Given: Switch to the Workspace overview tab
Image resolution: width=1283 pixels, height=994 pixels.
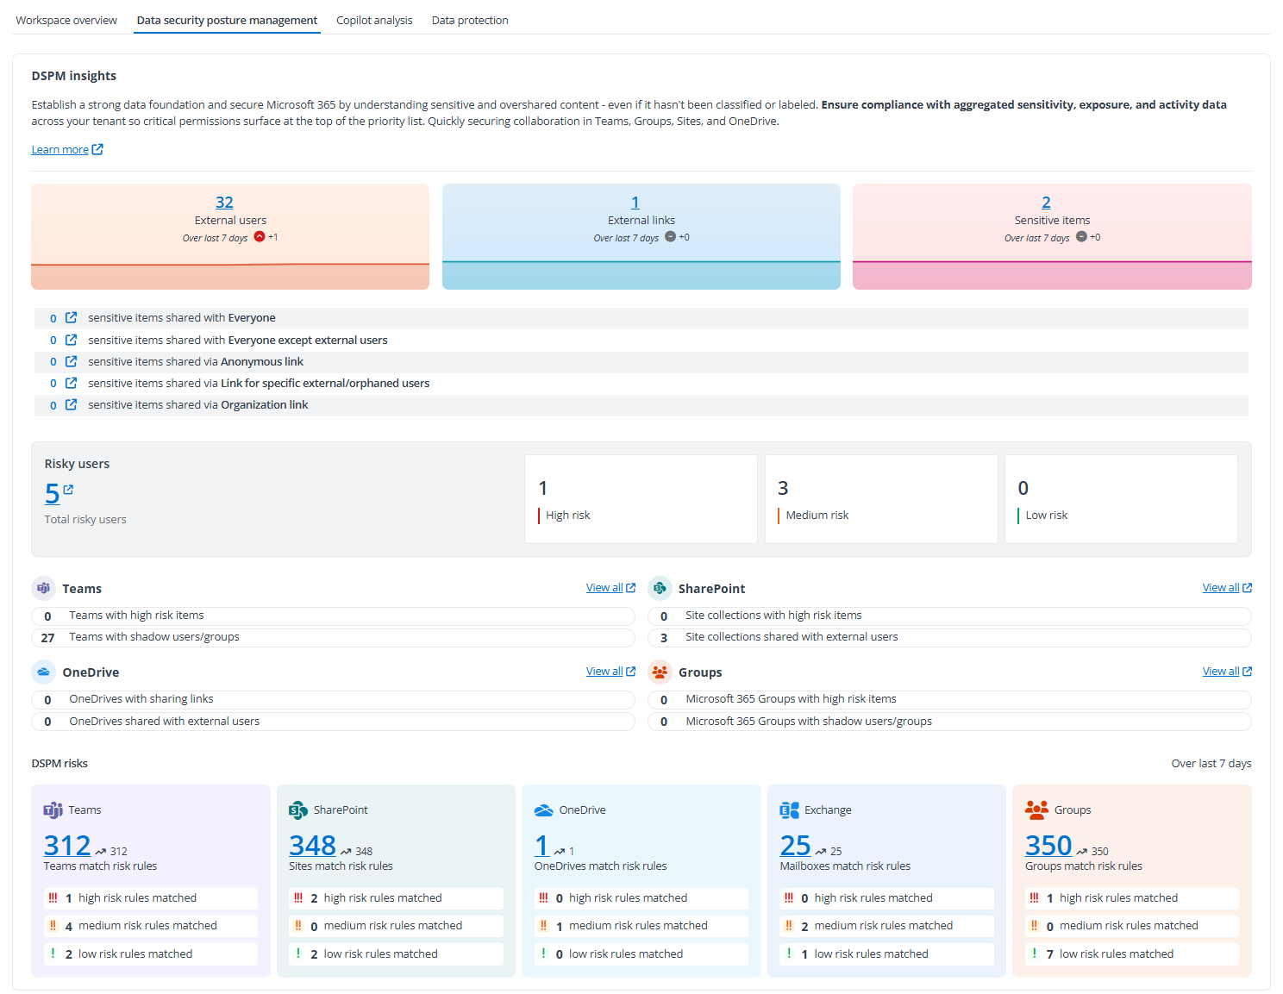Looking at the screenshot, I should tap(66, 20).
